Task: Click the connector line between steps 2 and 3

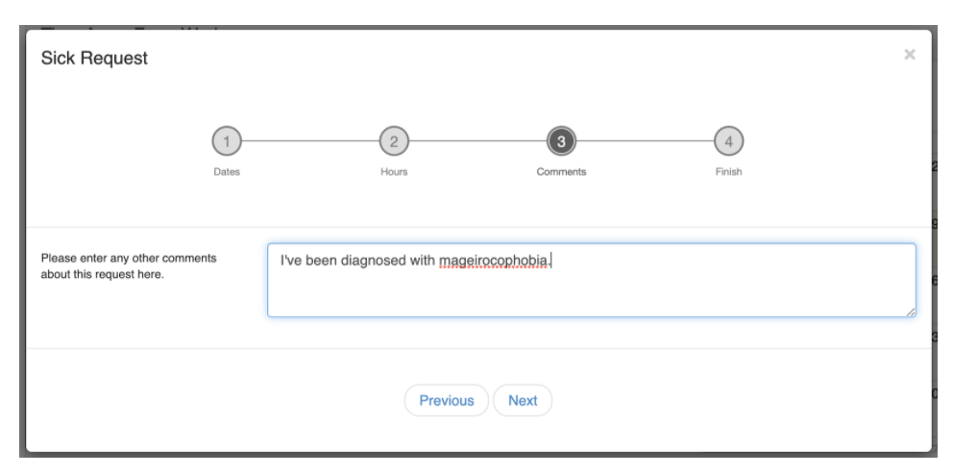Action: pos(476,141)
